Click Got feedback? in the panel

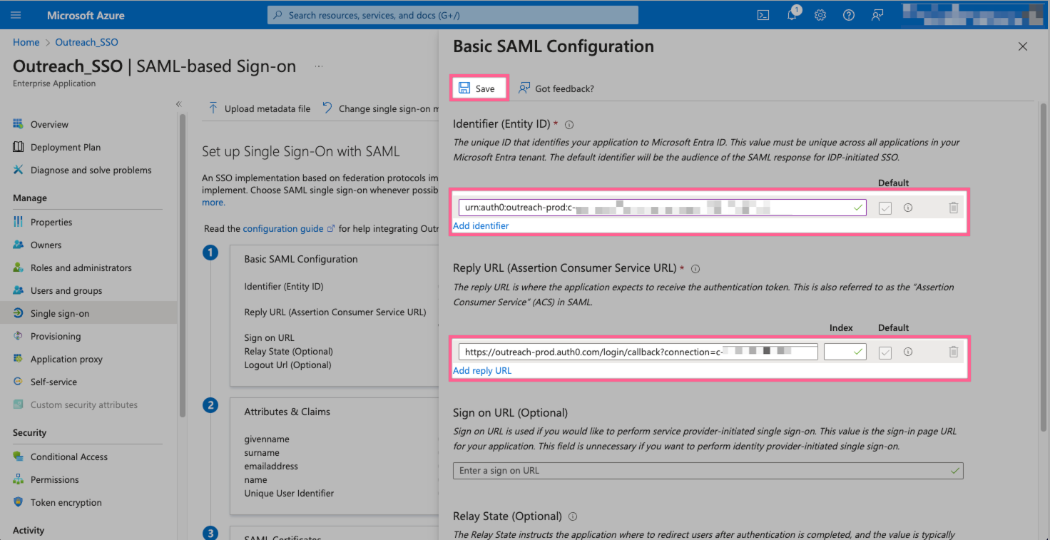pyautogui.click(x=556, y=88)
